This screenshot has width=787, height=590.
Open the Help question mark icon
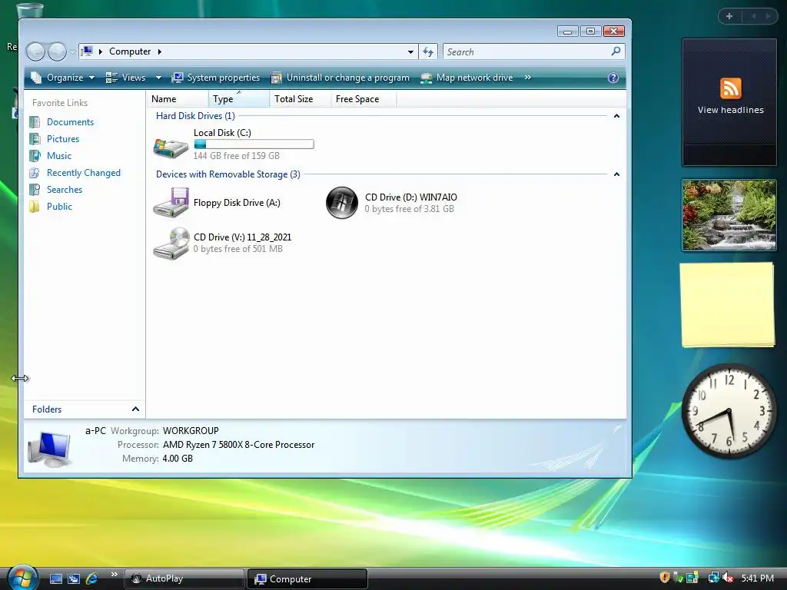(x=613, y=78)
